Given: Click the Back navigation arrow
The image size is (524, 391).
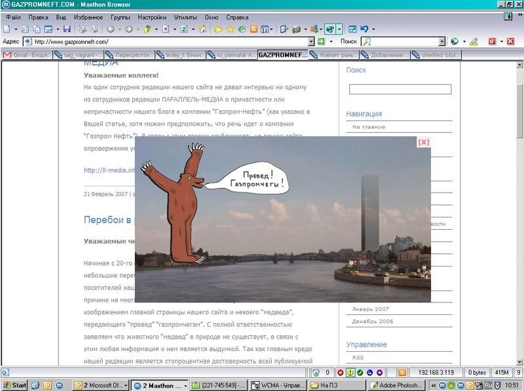Looking at the screenshot, I should point(111,29).
